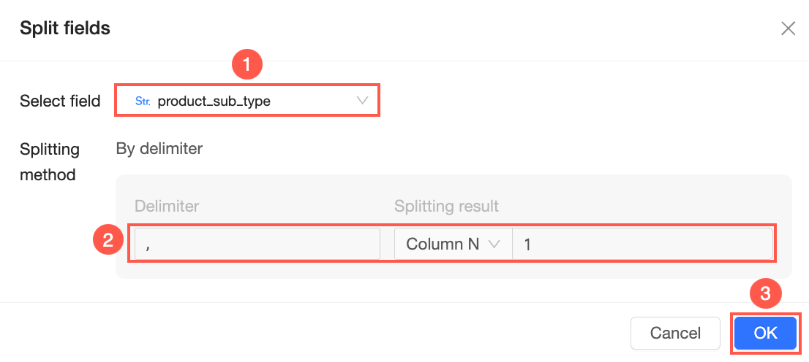Click the red step 2 marker

click(x=108, y=241)
